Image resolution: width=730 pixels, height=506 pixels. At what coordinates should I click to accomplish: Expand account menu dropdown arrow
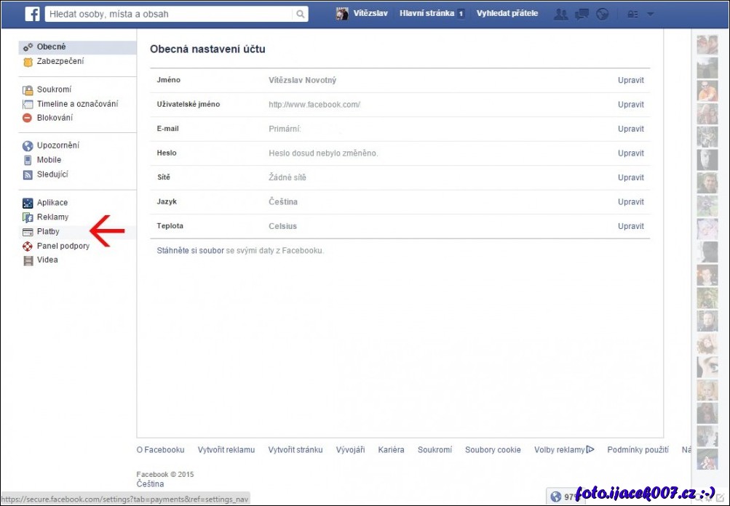[x=650, y=14]
